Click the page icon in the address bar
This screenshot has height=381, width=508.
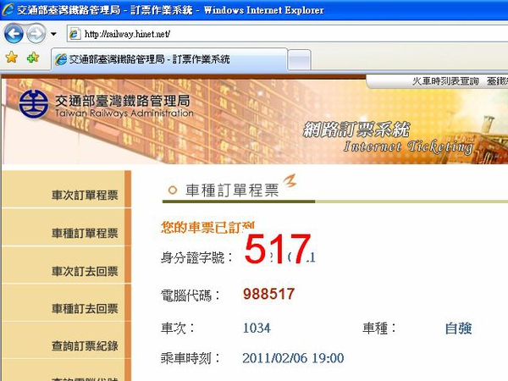coord(75,34)
